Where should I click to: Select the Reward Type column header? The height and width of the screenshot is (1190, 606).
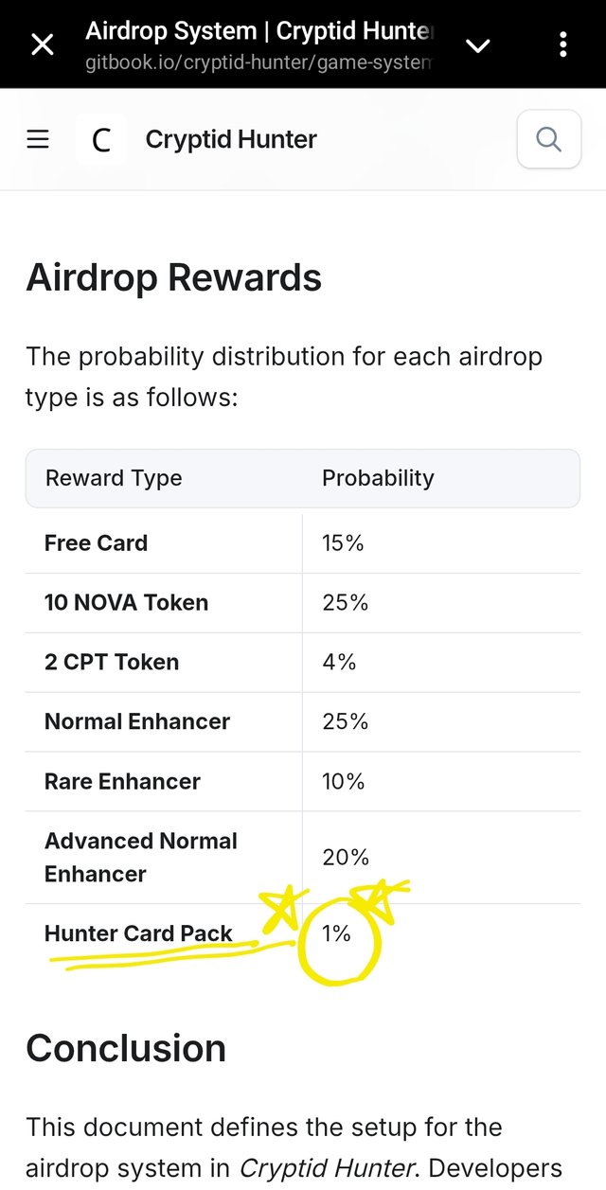tap(114, 478)
